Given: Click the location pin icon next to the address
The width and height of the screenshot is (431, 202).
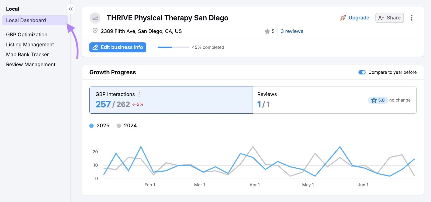Looking at the screenshot, I should pos(95,31).
